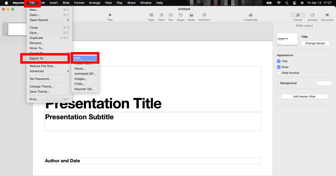Viewport: 336px width, 176px height.
Task: Choose Save Theme... menu item
Action: (49, 92)
